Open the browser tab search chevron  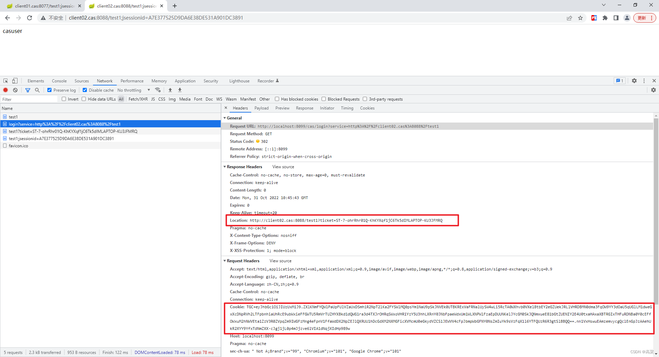click(x=604, y=5)
